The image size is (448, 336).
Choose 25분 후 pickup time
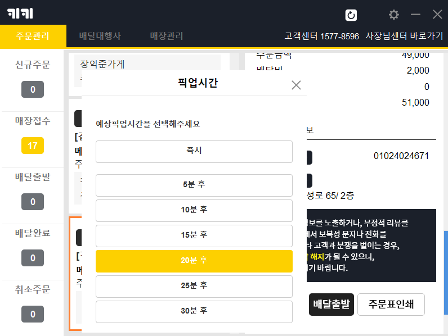(194, 287)
